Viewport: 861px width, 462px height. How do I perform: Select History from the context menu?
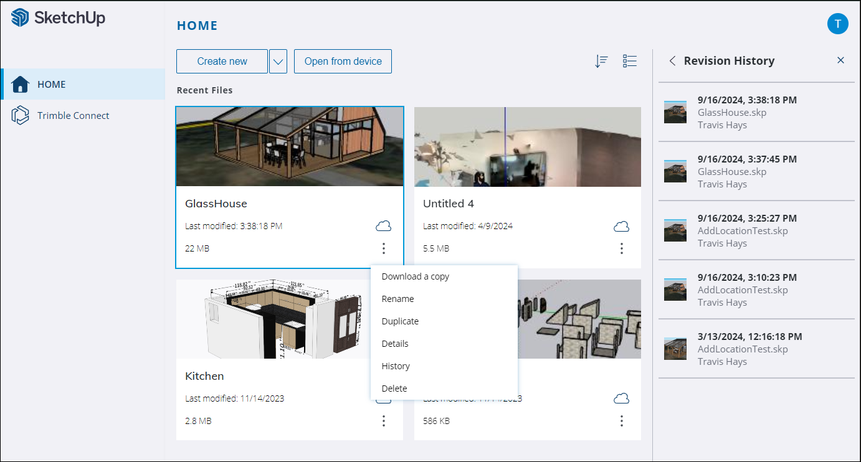coord(396,366)
